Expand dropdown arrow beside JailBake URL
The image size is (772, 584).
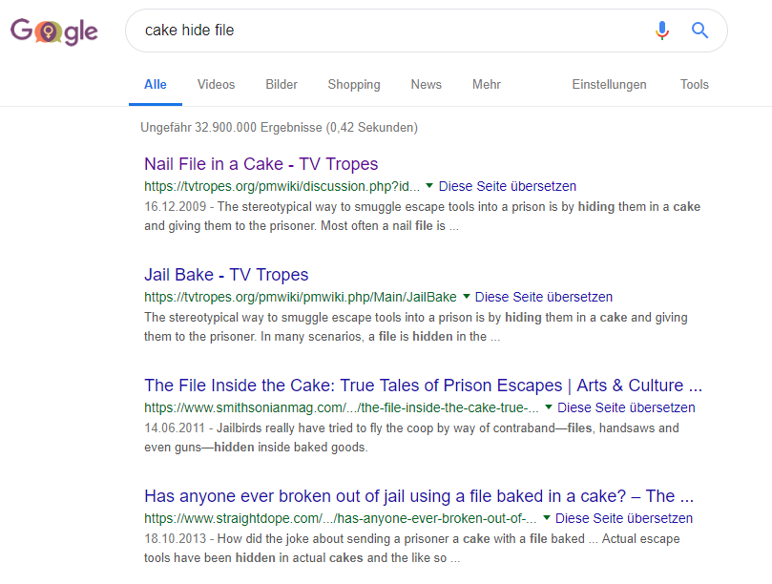pyautogui.click(x=466, y=297)
